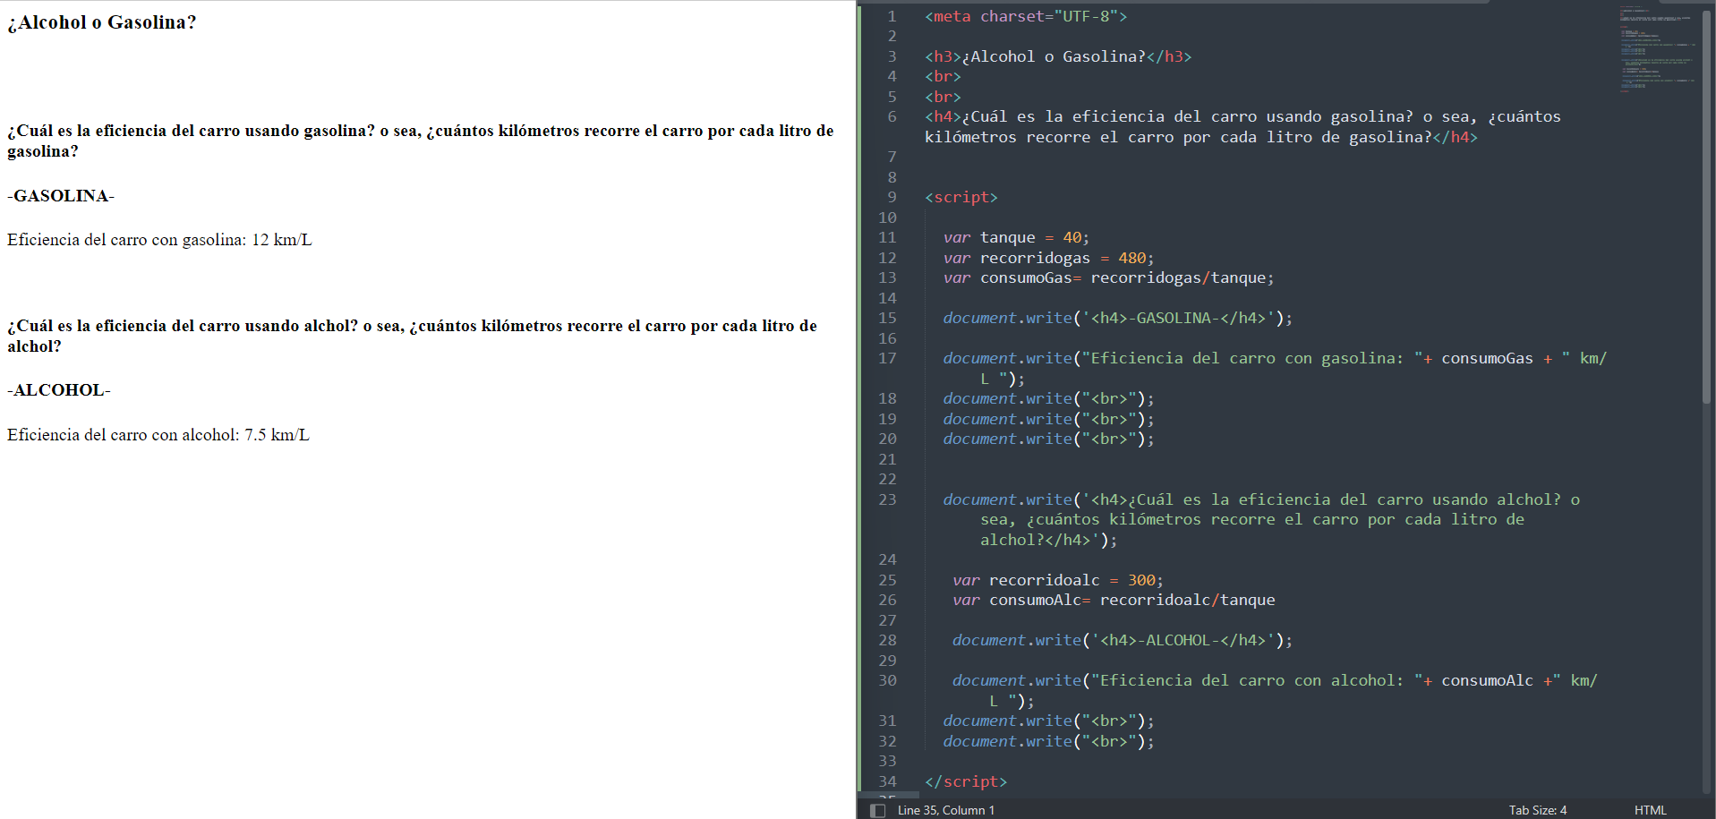Click the h3 ¿Alcohol o Gasolina? code line
1716x819 pixels.
1058,56
